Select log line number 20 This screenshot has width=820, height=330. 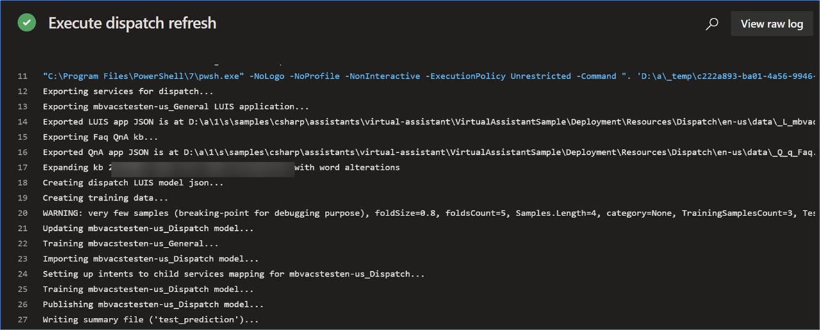tap(22, 213)
